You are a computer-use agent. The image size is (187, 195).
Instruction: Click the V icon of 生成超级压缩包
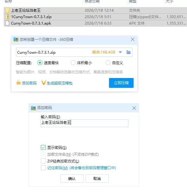(x=44, y=83)
